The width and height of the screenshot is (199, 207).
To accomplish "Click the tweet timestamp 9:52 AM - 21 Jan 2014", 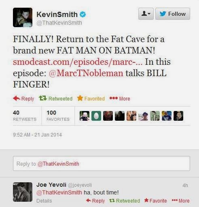I will click(37, 135).
